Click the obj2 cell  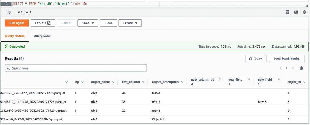click(94, 110)
